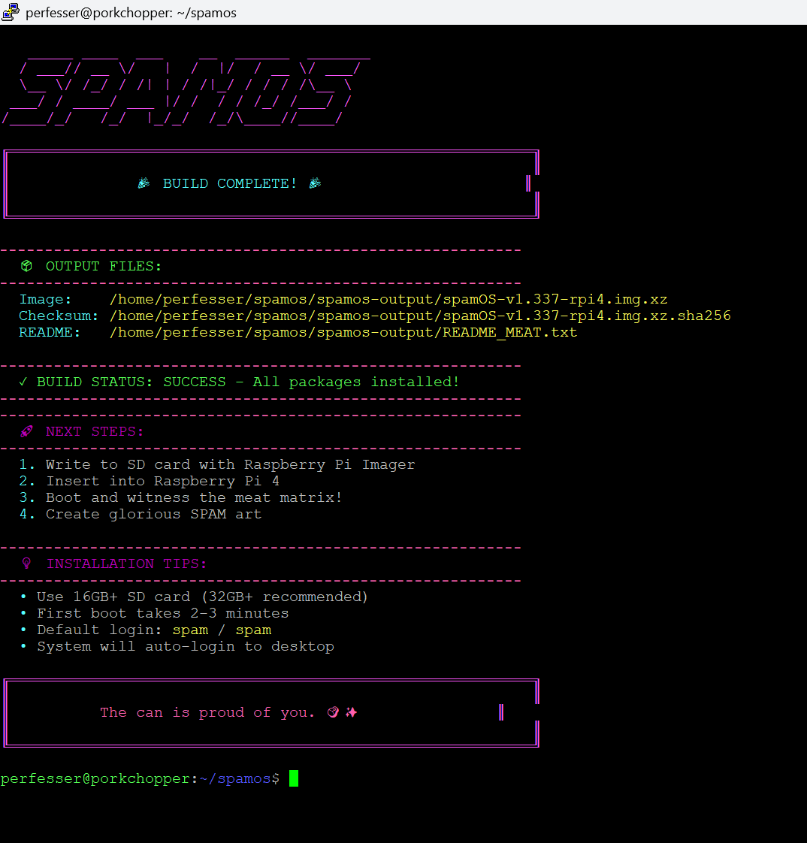The image size is (807, 843).
Task: Click the lightbulb icon beside INSTALLATION TIPS
Action: tap(26, 564)
